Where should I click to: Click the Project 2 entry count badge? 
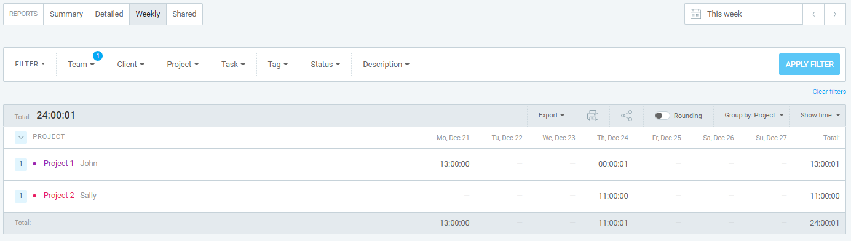[21, 196]
